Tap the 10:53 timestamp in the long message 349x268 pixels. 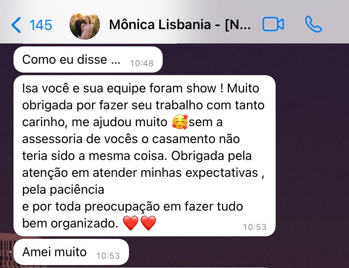[x=255, y=227]
